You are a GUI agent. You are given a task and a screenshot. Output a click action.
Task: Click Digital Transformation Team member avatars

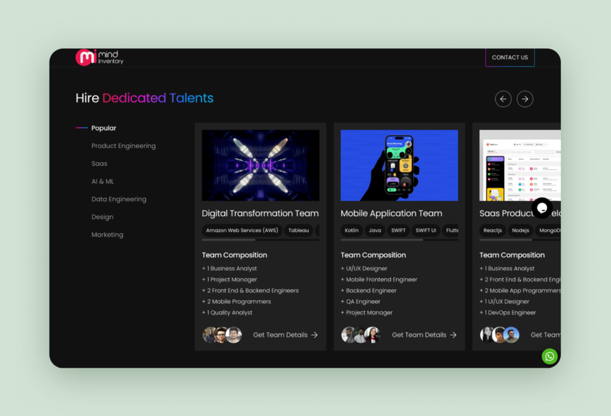click(222, 335)
